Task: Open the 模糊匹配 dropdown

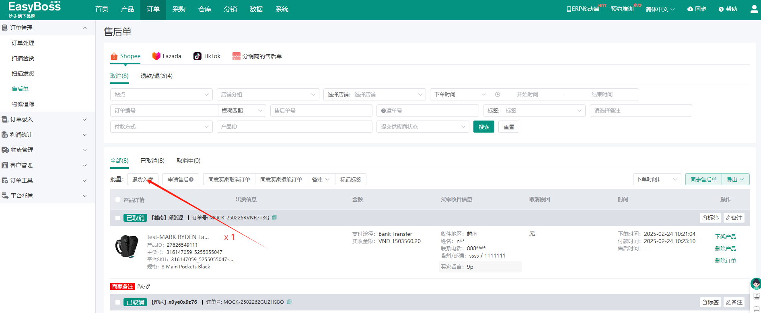Action: [x=242, y=110]
